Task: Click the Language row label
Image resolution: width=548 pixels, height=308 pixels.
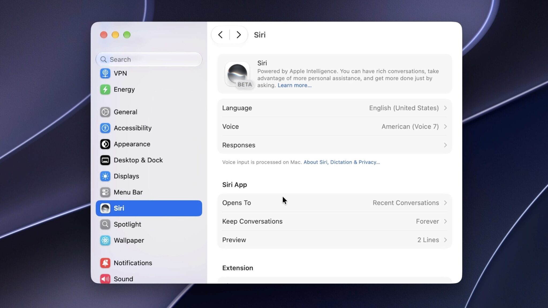Action: coord(237,108)
